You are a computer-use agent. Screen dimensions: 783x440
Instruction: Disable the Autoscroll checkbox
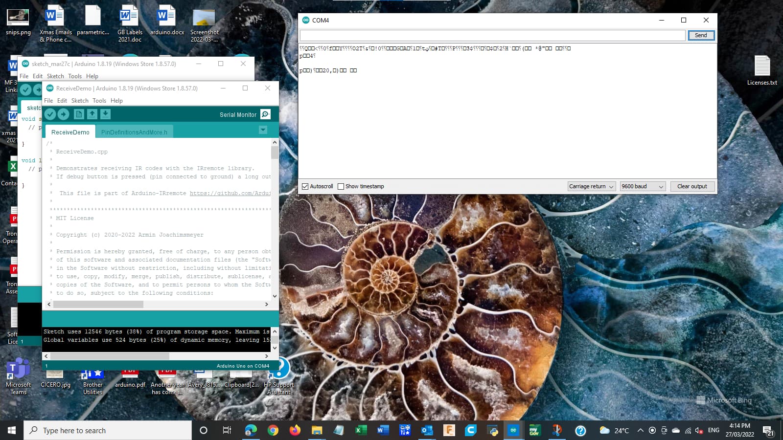[x=305, y=186]
